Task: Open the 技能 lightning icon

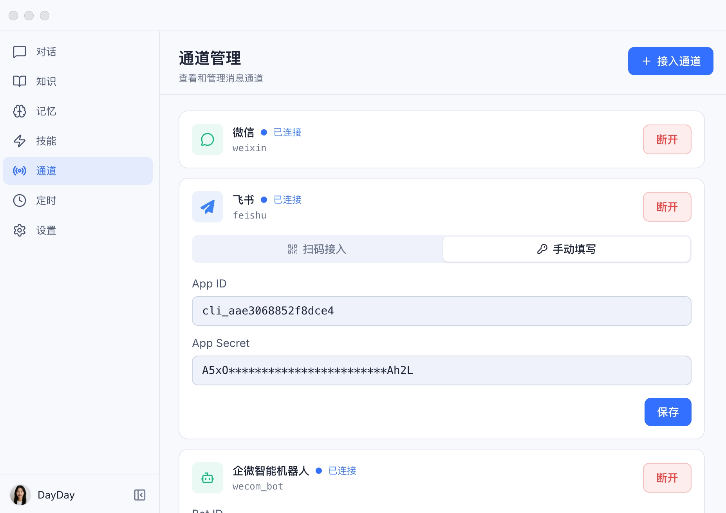Action: point(20,141)
